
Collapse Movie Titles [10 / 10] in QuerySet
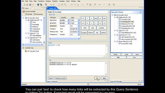click(x=115, y=41)
